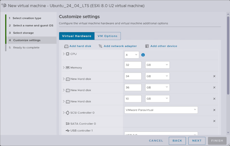Click the hard disk size field showing 10
Screen dimensions: 230x146
tap(133, 99)
